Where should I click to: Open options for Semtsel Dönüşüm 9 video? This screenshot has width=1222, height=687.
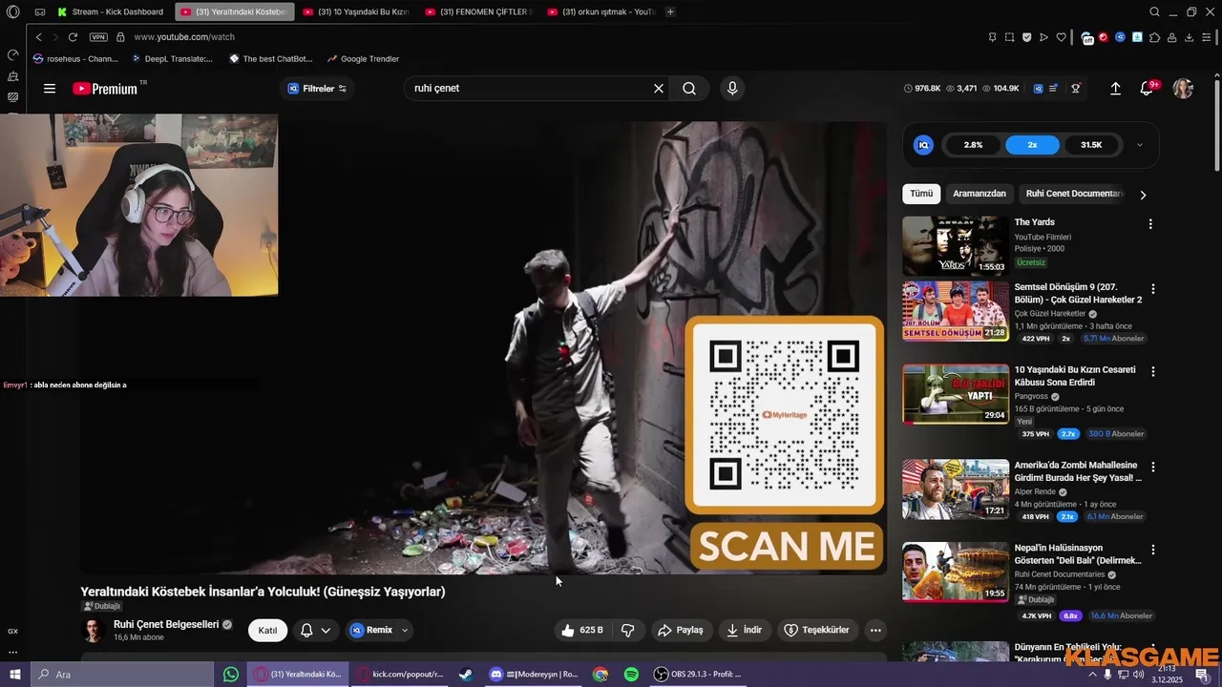[x=1153, y=289]
